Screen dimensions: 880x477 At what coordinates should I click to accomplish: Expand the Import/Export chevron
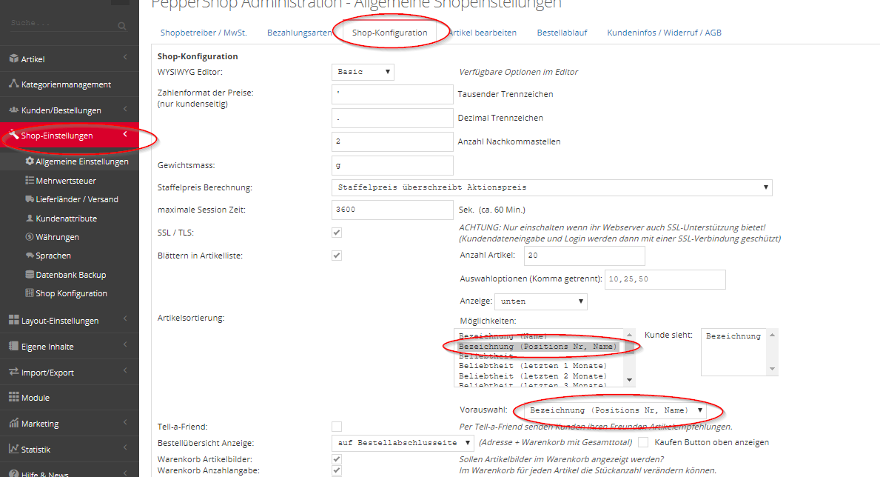(125, 370)
